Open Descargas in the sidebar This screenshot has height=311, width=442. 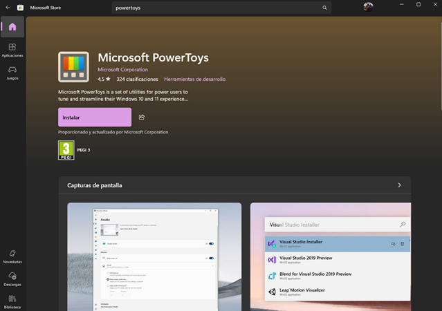point(12,279)
